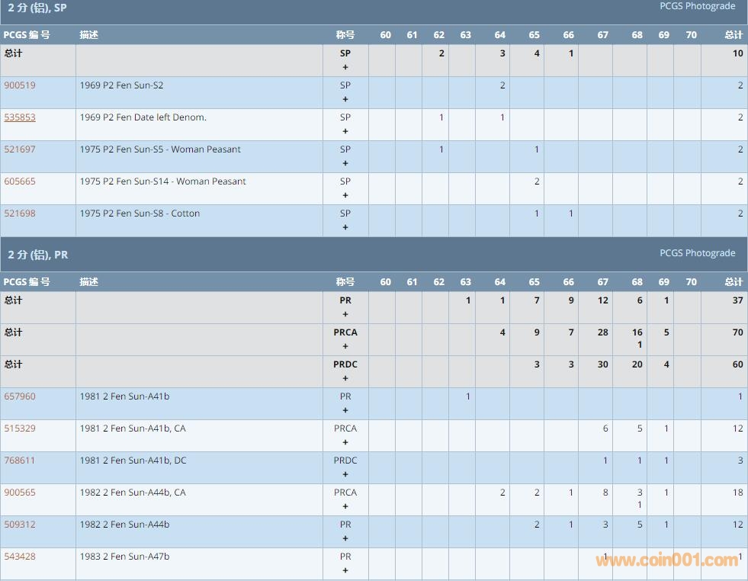Open coin entry 768611

point(20,461)
